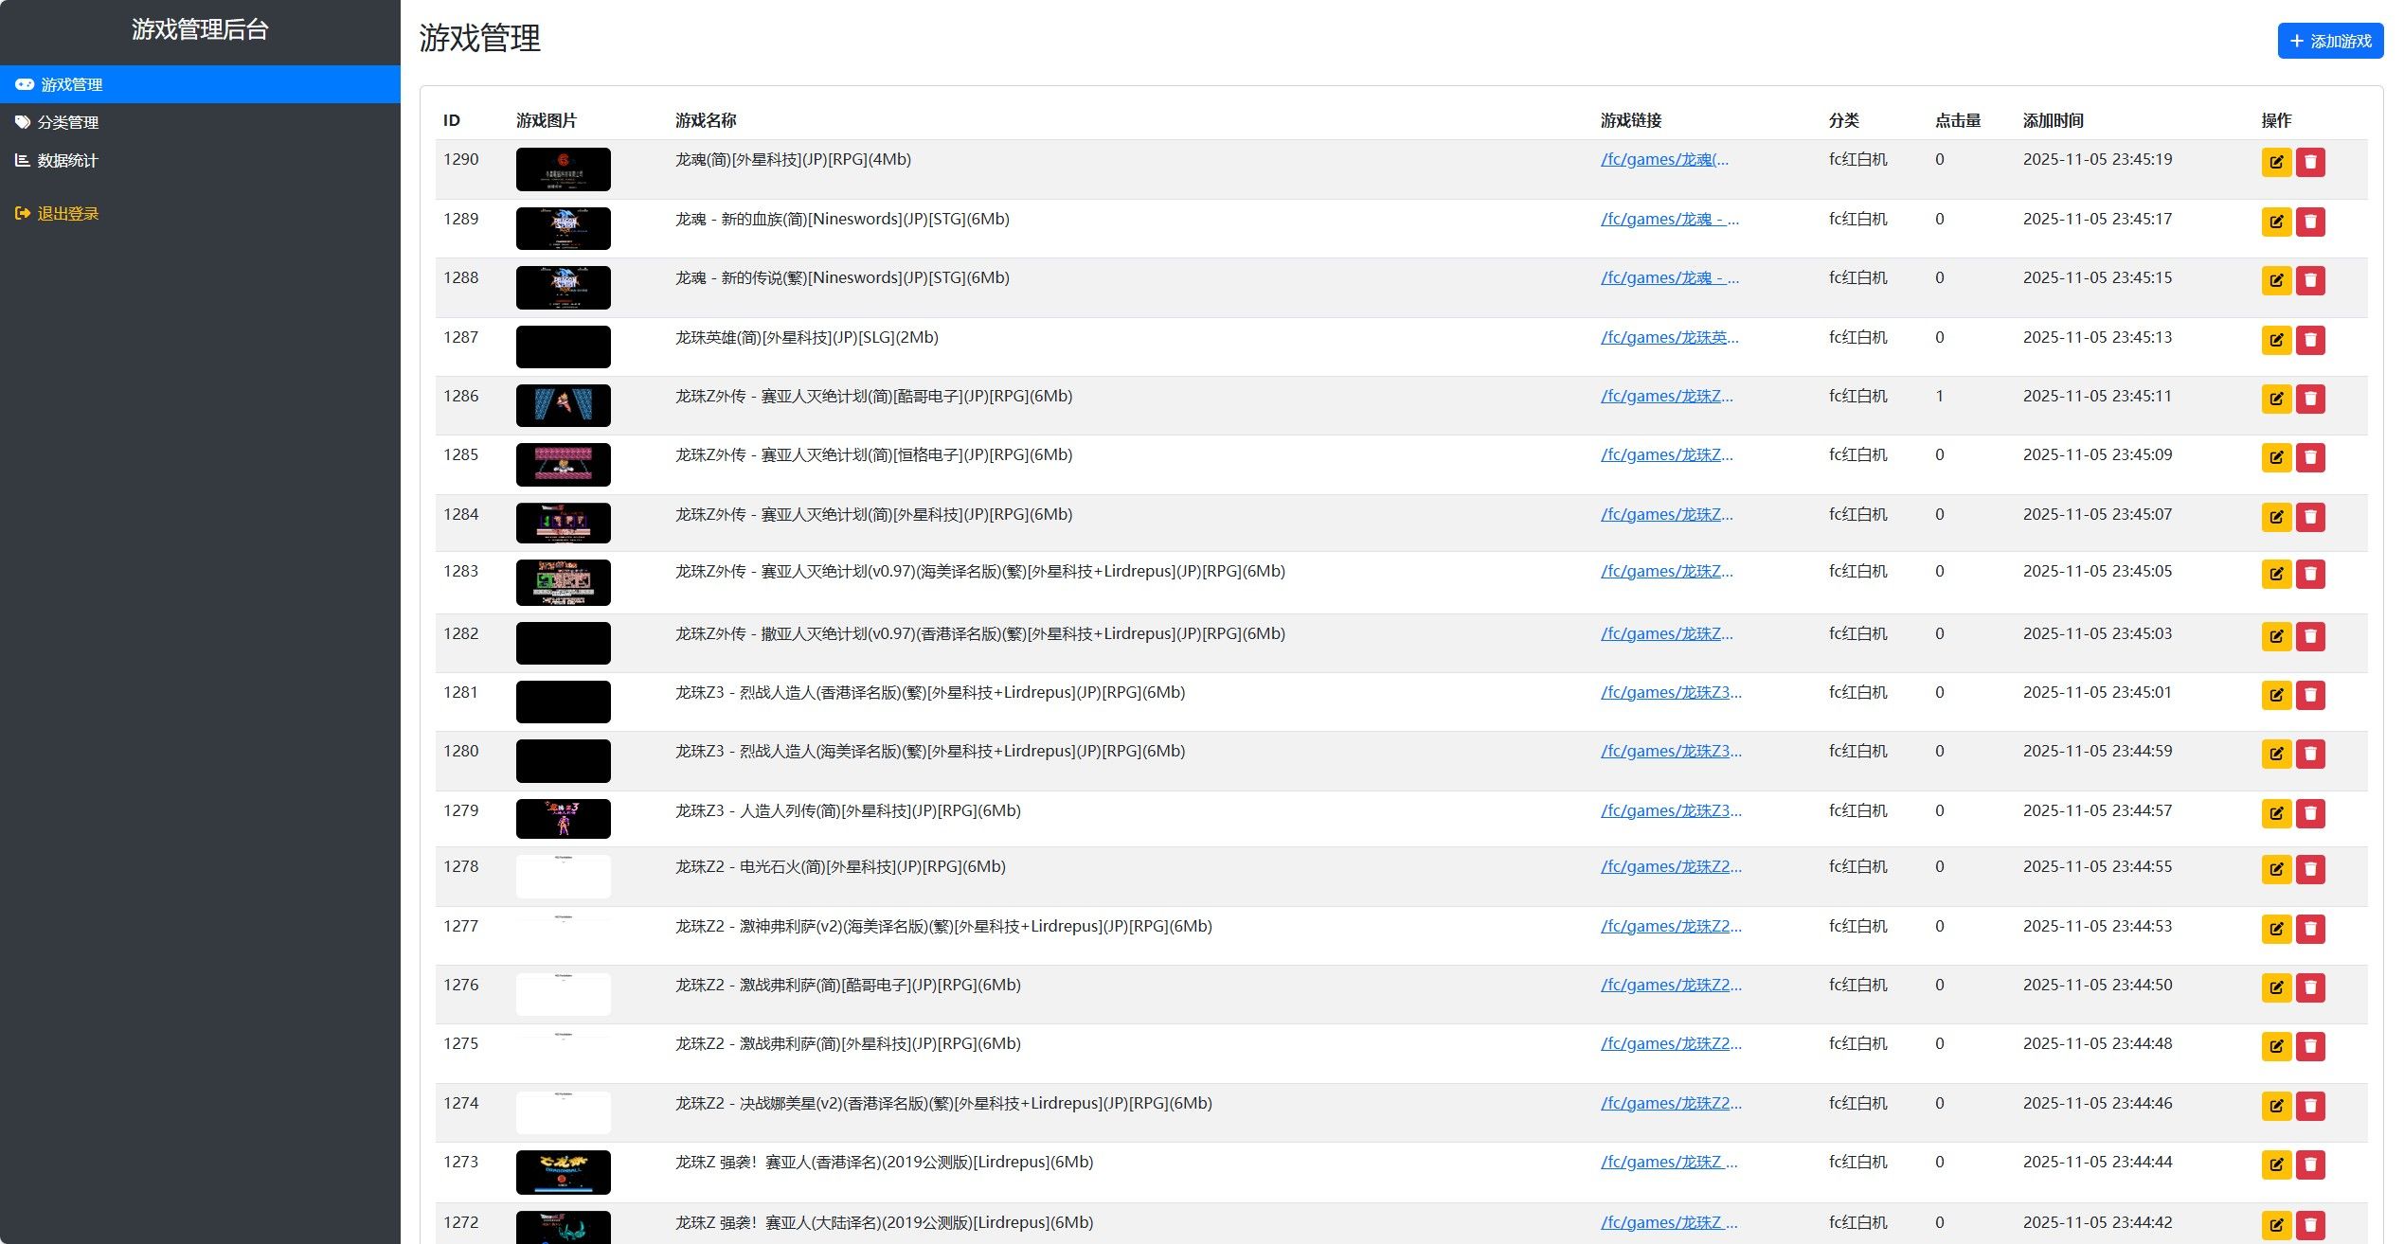This screenshot has height=1244, width=2404.
Task: Delete game 1284 using the trash icon
Action: tap(2311, 517)
